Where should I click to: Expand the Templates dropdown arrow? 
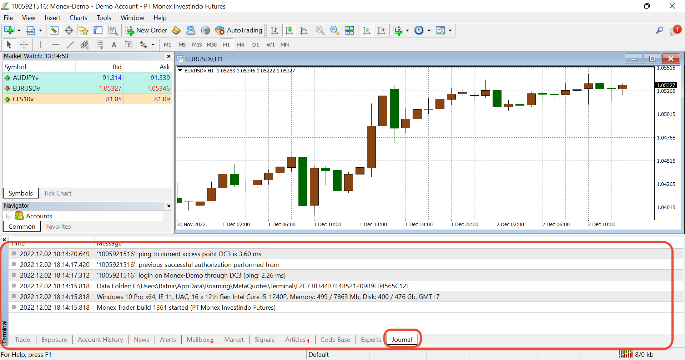pyautogui.click(x=450, y=30)
